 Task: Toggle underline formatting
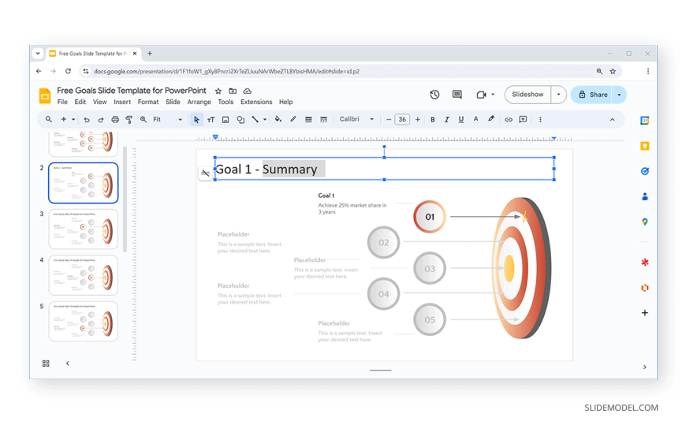click(460, 120)
